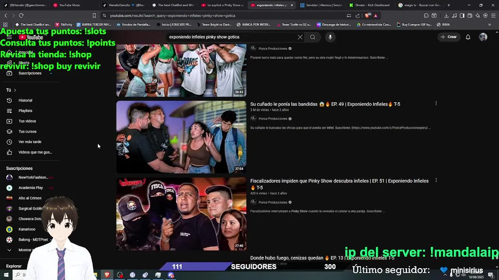The height and width of the screenshot is (280, 499).
Task: Open Buy Comprar GIF bookmark
Action: (x=414, y=24)
